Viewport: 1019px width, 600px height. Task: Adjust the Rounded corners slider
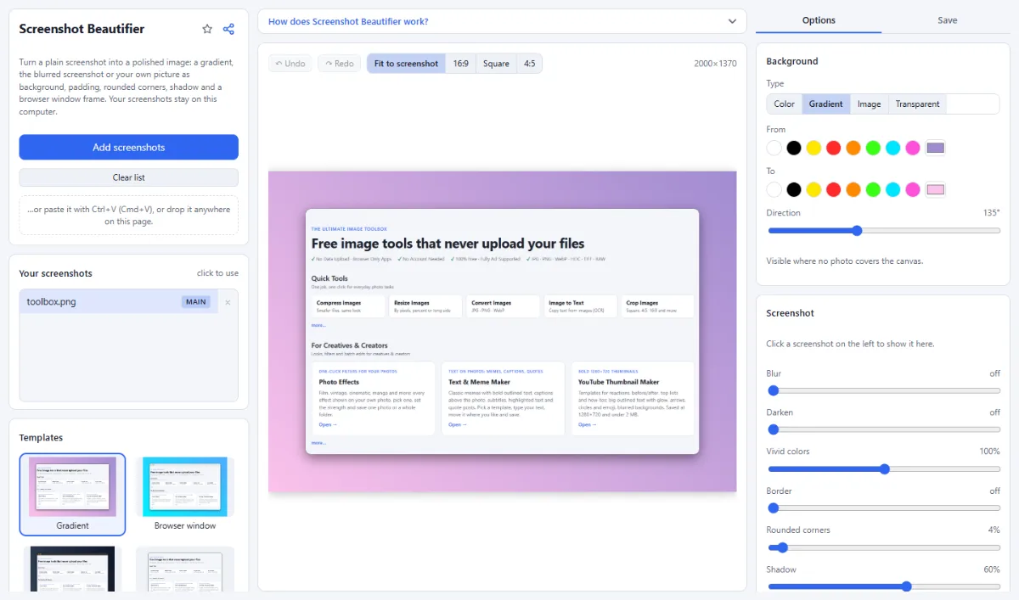883,547
